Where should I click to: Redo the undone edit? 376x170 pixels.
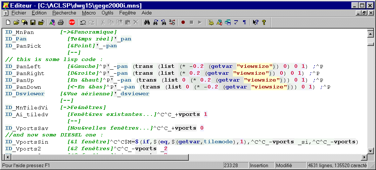coord(91,22)
